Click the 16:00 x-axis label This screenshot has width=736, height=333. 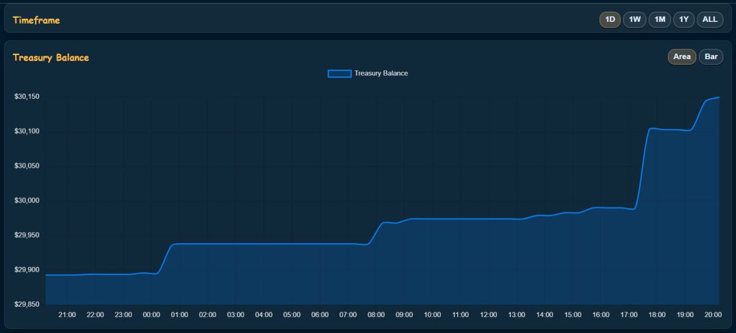601,315
